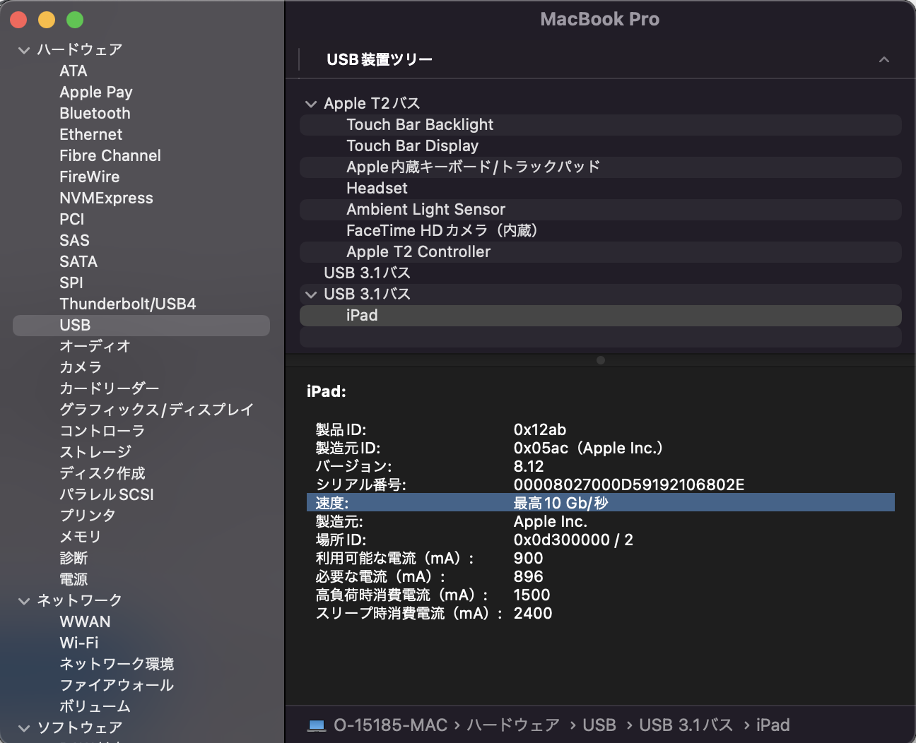Select Ambient Light Sensor row
The height and width of the screenshot is (743, 916).
[601, 210]
